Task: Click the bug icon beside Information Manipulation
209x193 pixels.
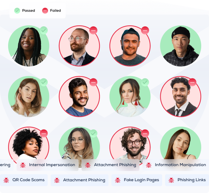Action: [x=148, y=165]
